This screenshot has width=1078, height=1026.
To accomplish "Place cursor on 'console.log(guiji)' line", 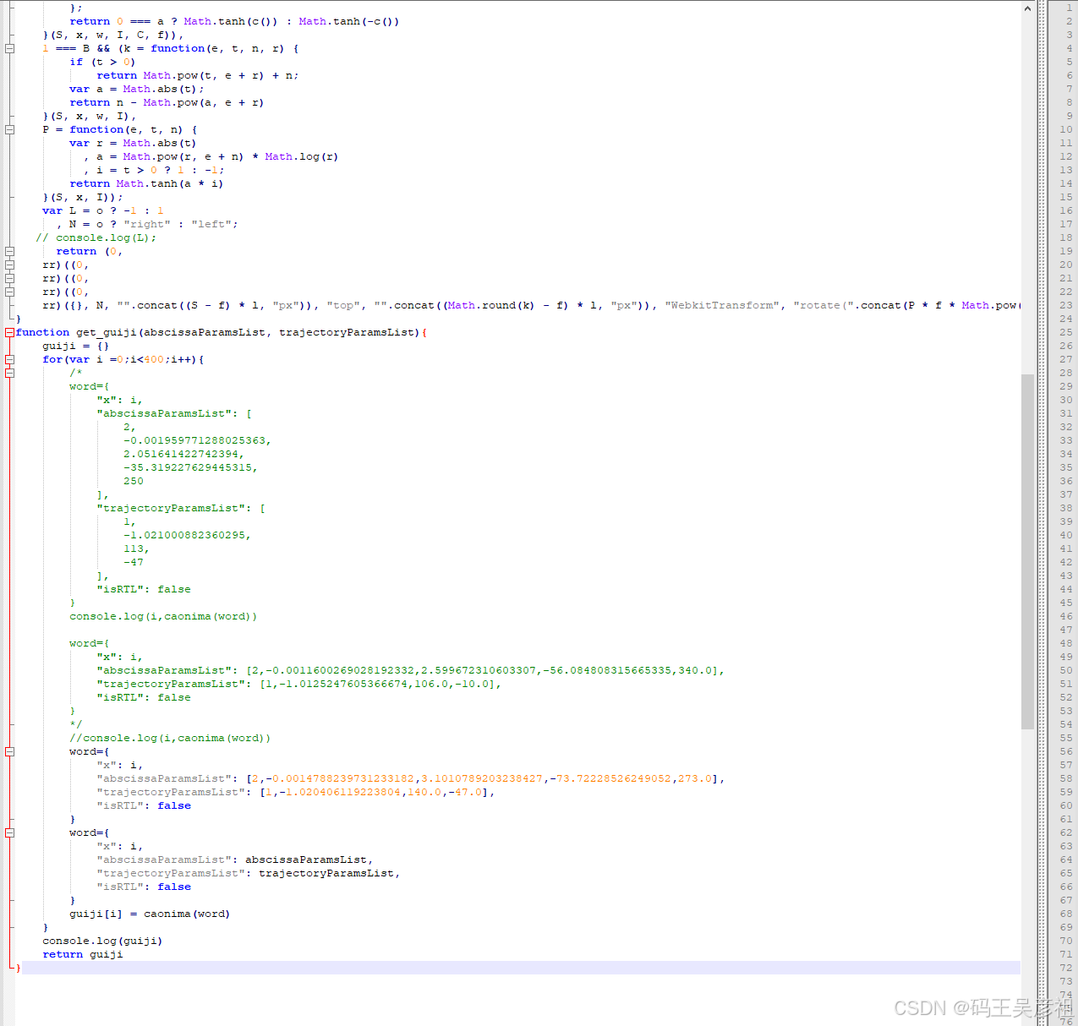I will 102,941.
